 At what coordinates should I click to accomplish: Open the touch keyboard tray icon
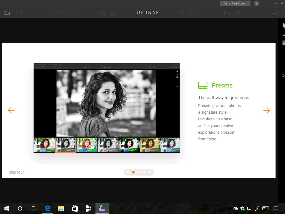(x=266, y=208)
